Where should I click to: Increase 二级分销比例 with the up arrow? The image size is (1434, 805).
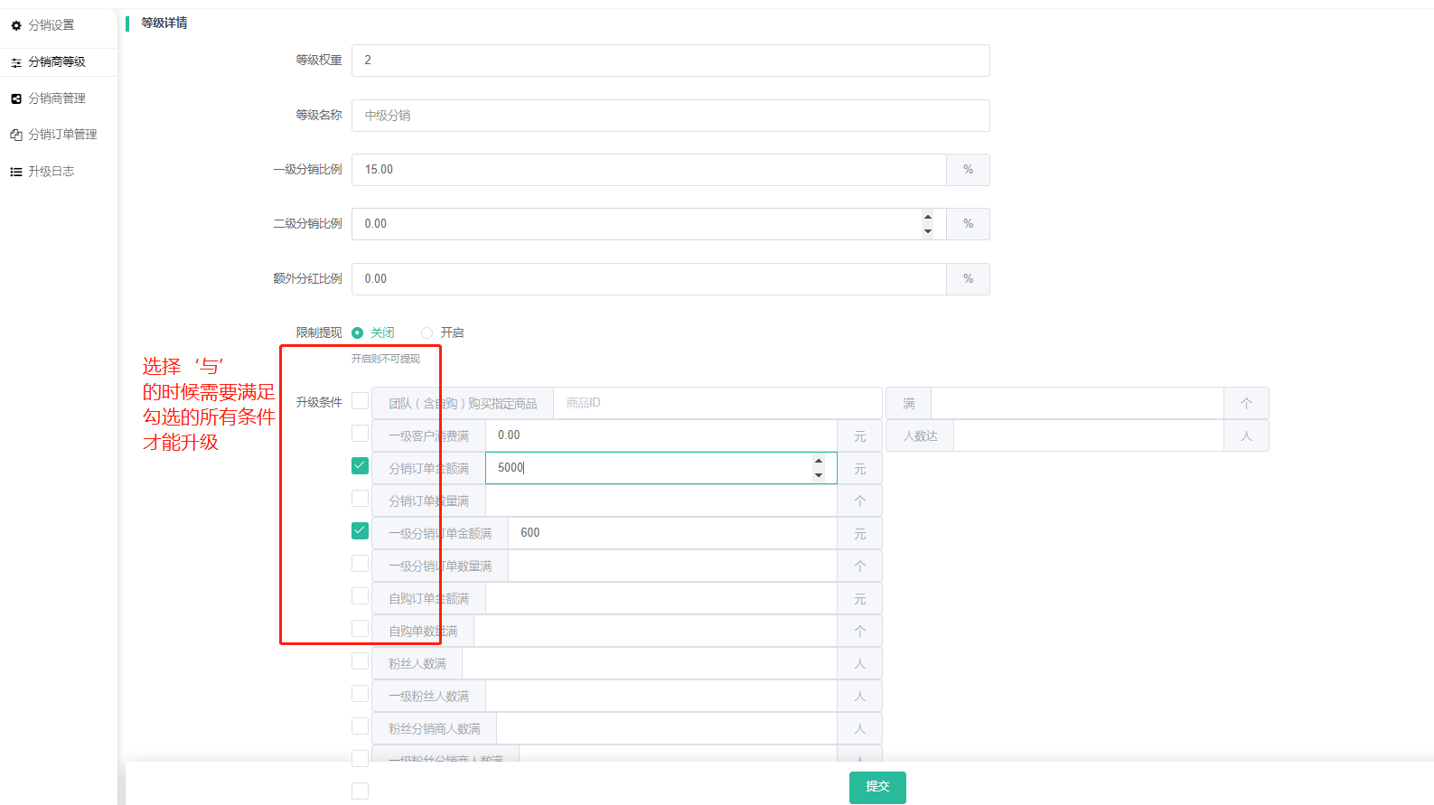pos(927,217)
